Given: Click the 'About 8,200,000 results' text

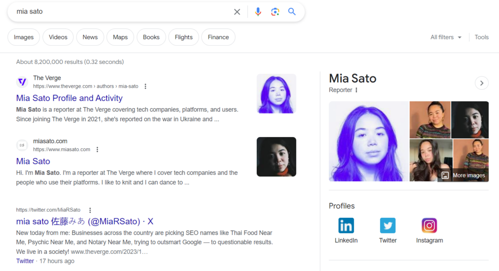Looking at the screenshot, I should point(70,62).
